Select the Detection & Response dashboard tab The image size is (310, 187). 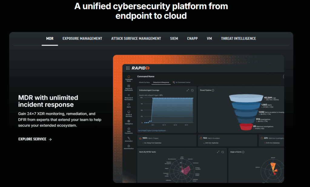161,82
